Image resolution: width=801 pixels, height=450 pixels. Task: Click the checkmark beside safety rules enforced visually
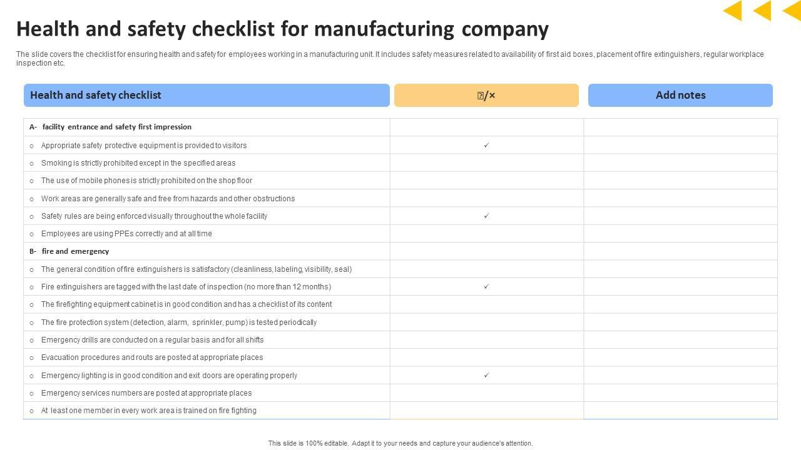click(486, 216)
